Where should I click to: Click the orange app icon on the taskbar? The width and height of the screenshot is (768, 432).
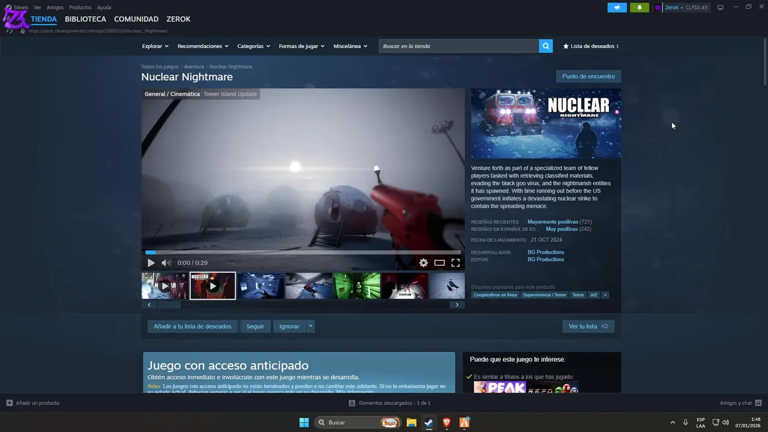click(464, 422)
